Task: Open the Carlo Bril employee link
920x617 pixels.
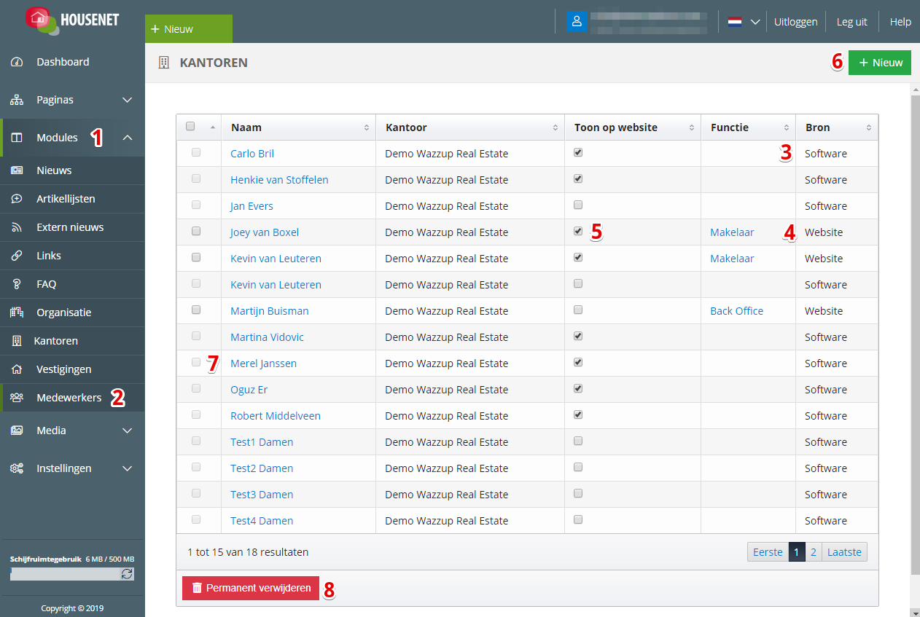Action: (252, 154)
